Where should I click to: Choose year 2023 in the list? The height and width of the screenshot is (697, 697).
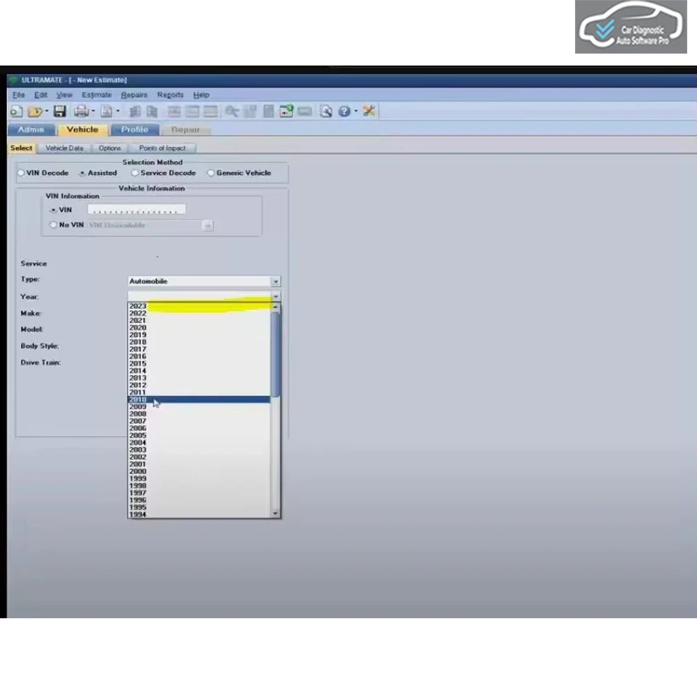(x=199, y=306)
